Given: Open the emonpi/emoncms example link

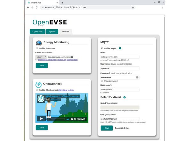Looking at the screenshot, I should tap(72, 60).
